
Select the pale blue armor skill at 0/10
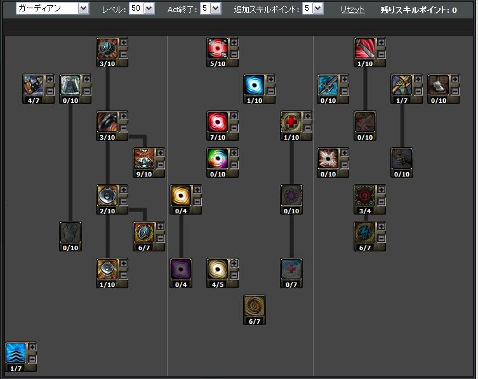(70, 85)
